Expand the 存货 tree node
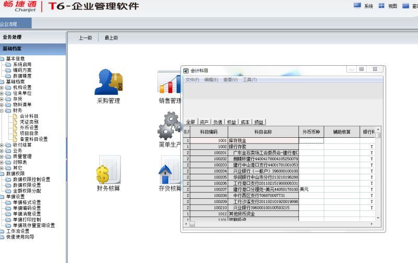The height and width of the screenshot is (263, 418). [2, 99]
